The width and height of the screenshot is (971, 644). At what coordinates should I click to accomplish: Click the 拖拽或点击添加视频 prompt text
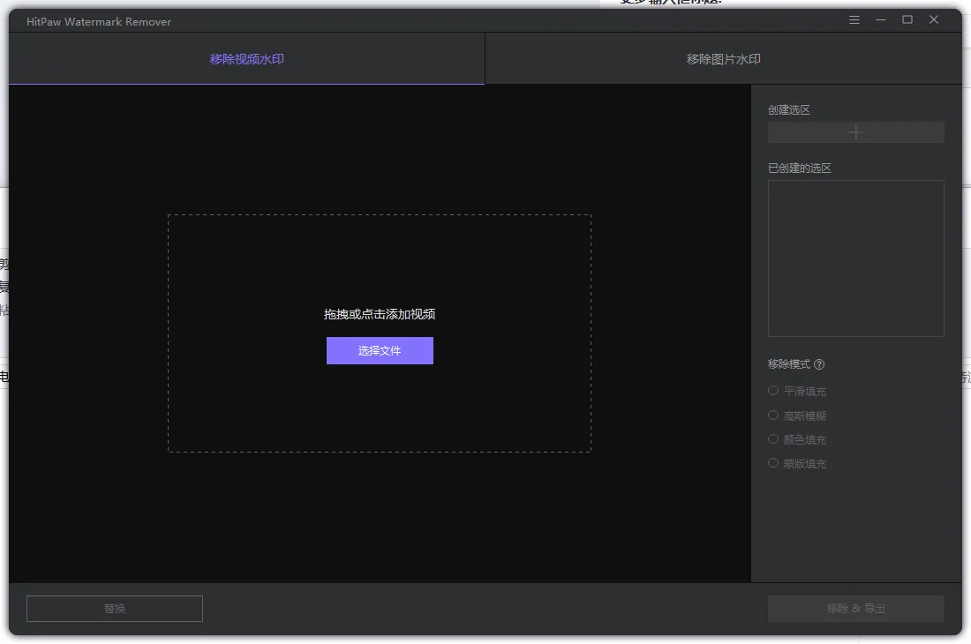click(380, 314)
